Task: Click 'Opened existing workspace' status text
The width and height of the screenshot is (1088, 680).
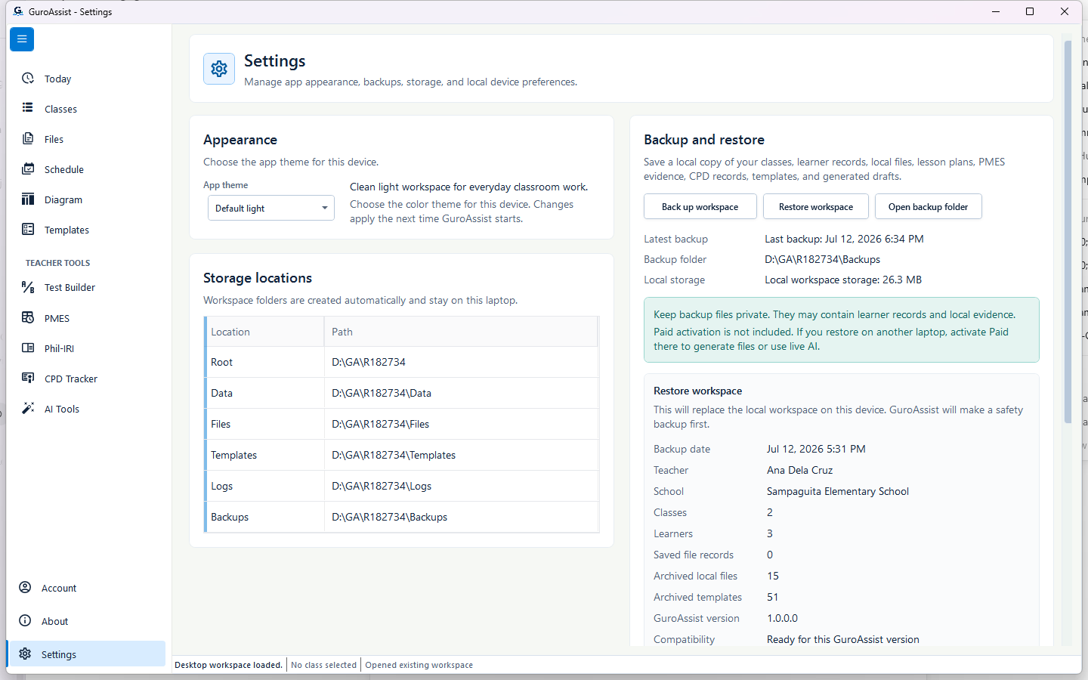Action: pos(419,665)
